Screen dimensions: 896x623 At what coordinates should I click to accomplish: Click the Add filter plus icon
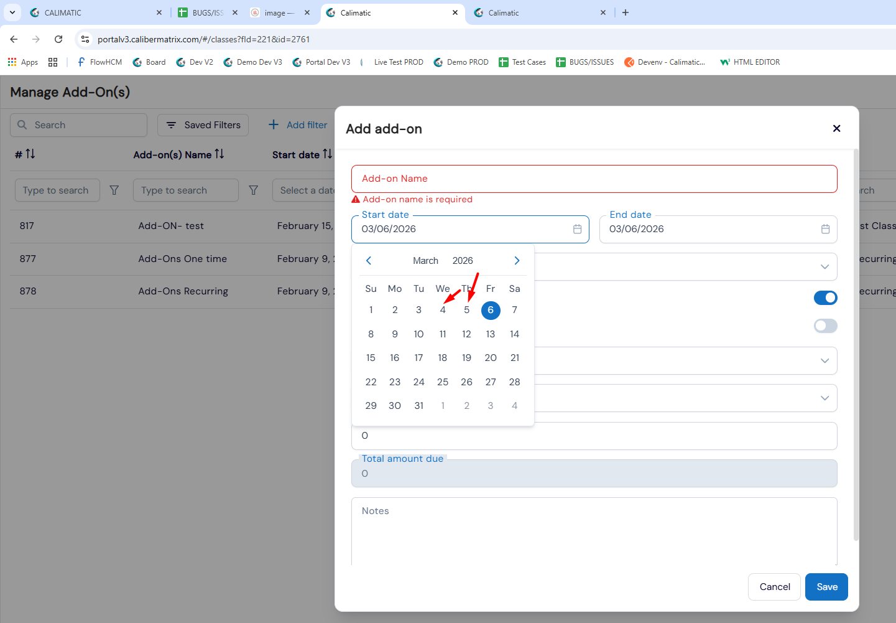pos(274,125)
